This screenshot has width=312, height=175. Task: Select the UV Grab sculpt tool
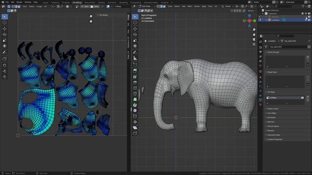[x=4, y=65]
